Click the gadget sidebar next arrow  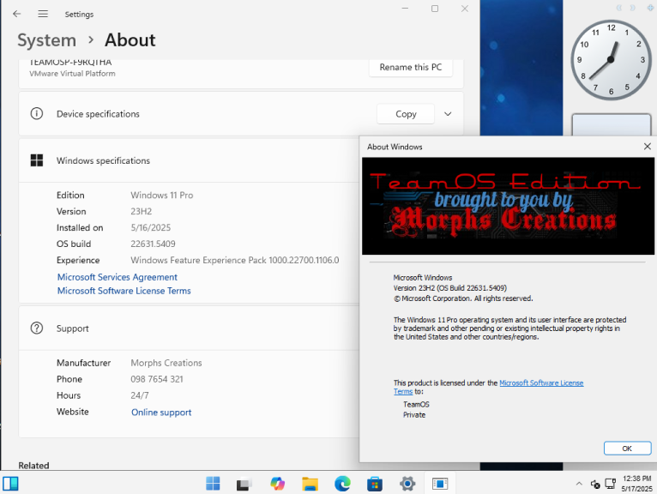coord(633,8)
